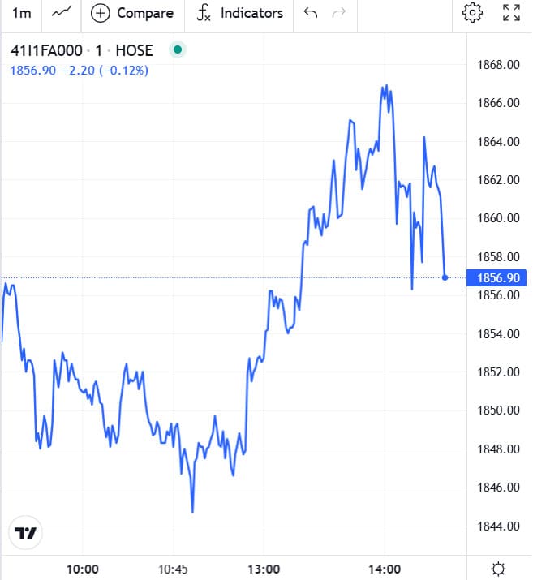
Task: Select the current price label 1856.90
Action: pyautogui.click(x=498, y=278)
